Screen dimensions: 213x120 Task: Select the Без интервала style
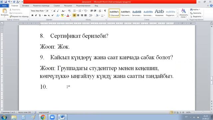click(125, 13)
